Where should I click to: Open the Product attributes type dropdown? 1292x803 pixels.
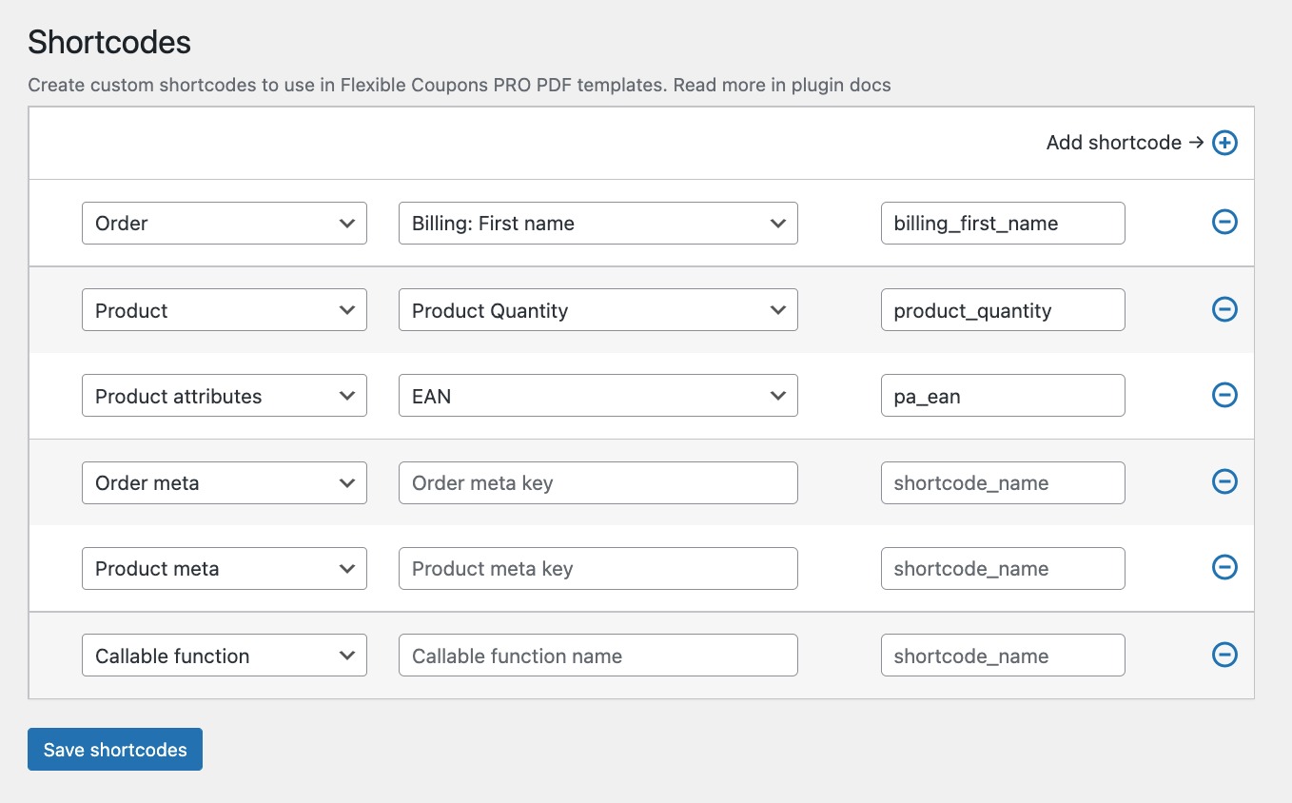[x=225, y=396]
